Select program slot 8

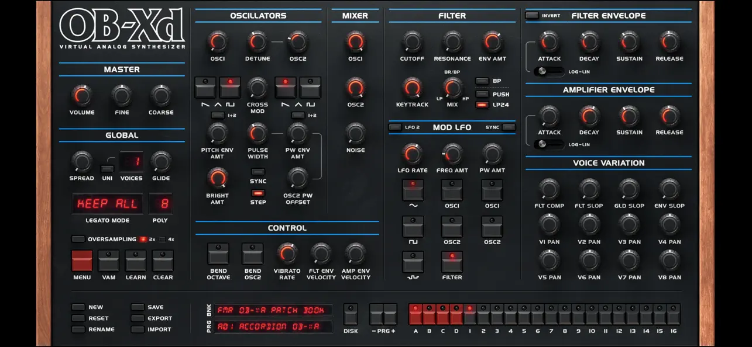(565, 314)
